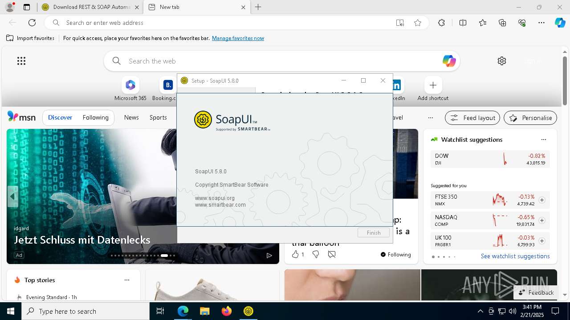Open Feed layout options
This screenshot has width=570, height=320.
pyautogui.click(x=472, y=118)
